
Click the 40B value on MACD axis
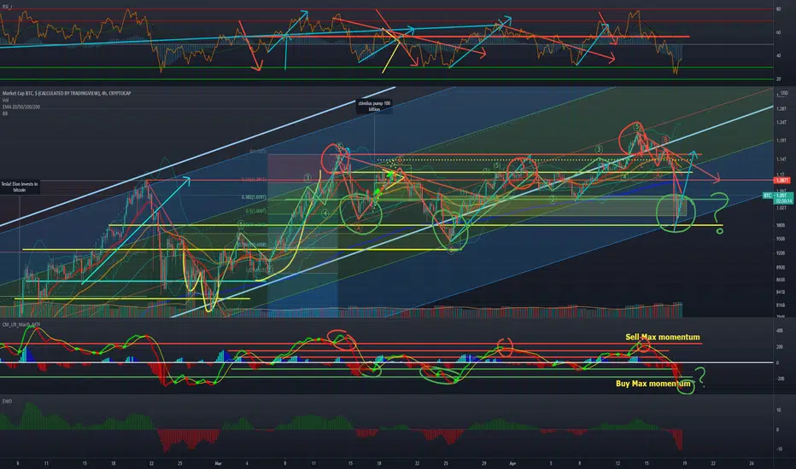pos(780,331)
